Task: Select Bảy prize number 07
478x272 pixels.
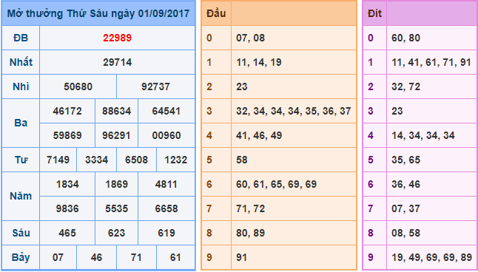Action: [x=58, y=257]
